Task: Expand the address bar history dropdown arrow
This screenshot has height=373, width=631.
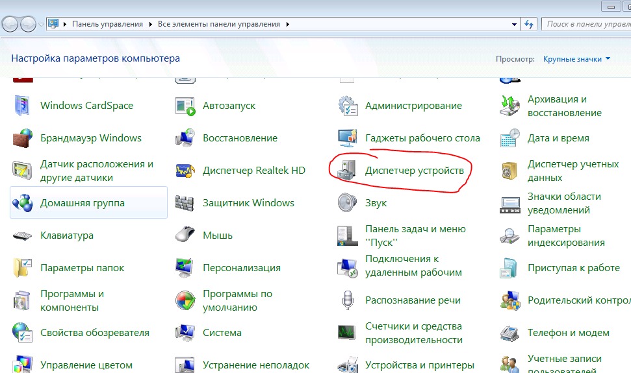Action: (514, 25)
